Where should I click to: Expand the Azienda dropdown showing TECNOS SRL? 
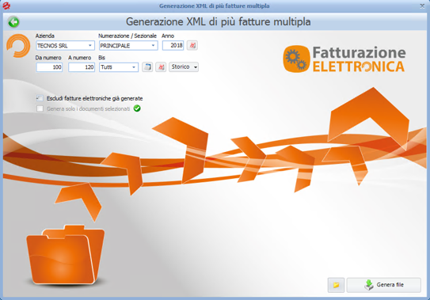pos(65,46)
